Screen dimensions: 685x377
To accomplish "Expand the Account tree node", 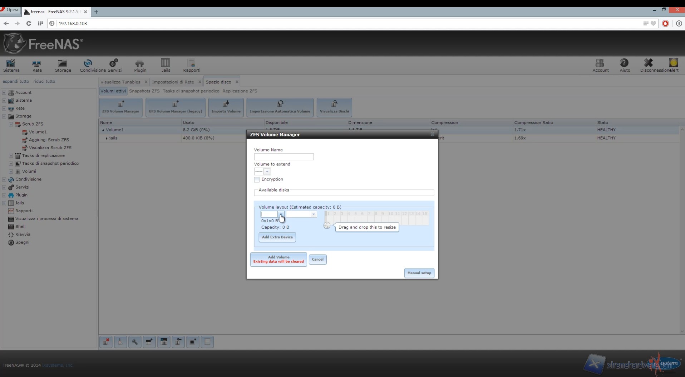I will [x=4, y=93].
